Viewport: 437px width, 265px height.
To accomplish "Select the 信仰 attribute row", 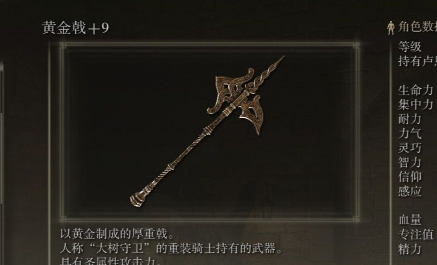I will (410, 177).
